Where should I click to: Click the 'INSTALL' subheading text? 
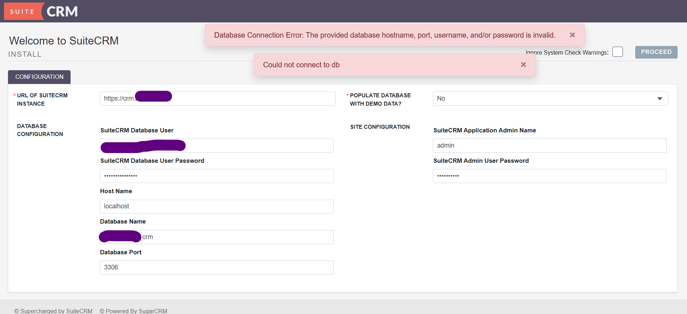click(25, 54)
